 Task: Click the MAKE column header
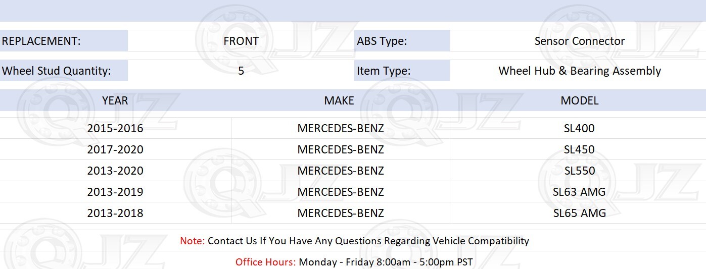(340, 100)
